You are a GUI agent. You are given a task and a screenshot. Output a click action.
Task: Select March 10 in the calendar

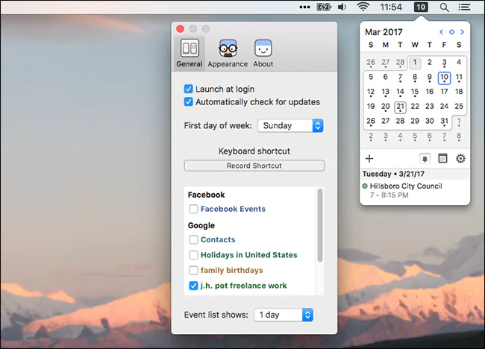(x=444, y=78)
